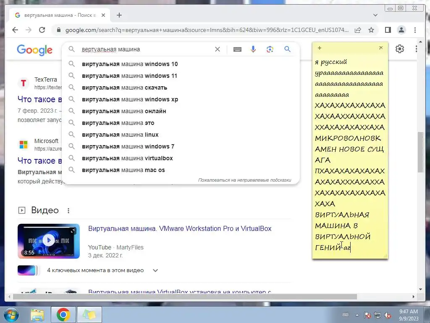Open the Microsoft 'Что такое' result title
430x323 pixels.
pos(40,161)
